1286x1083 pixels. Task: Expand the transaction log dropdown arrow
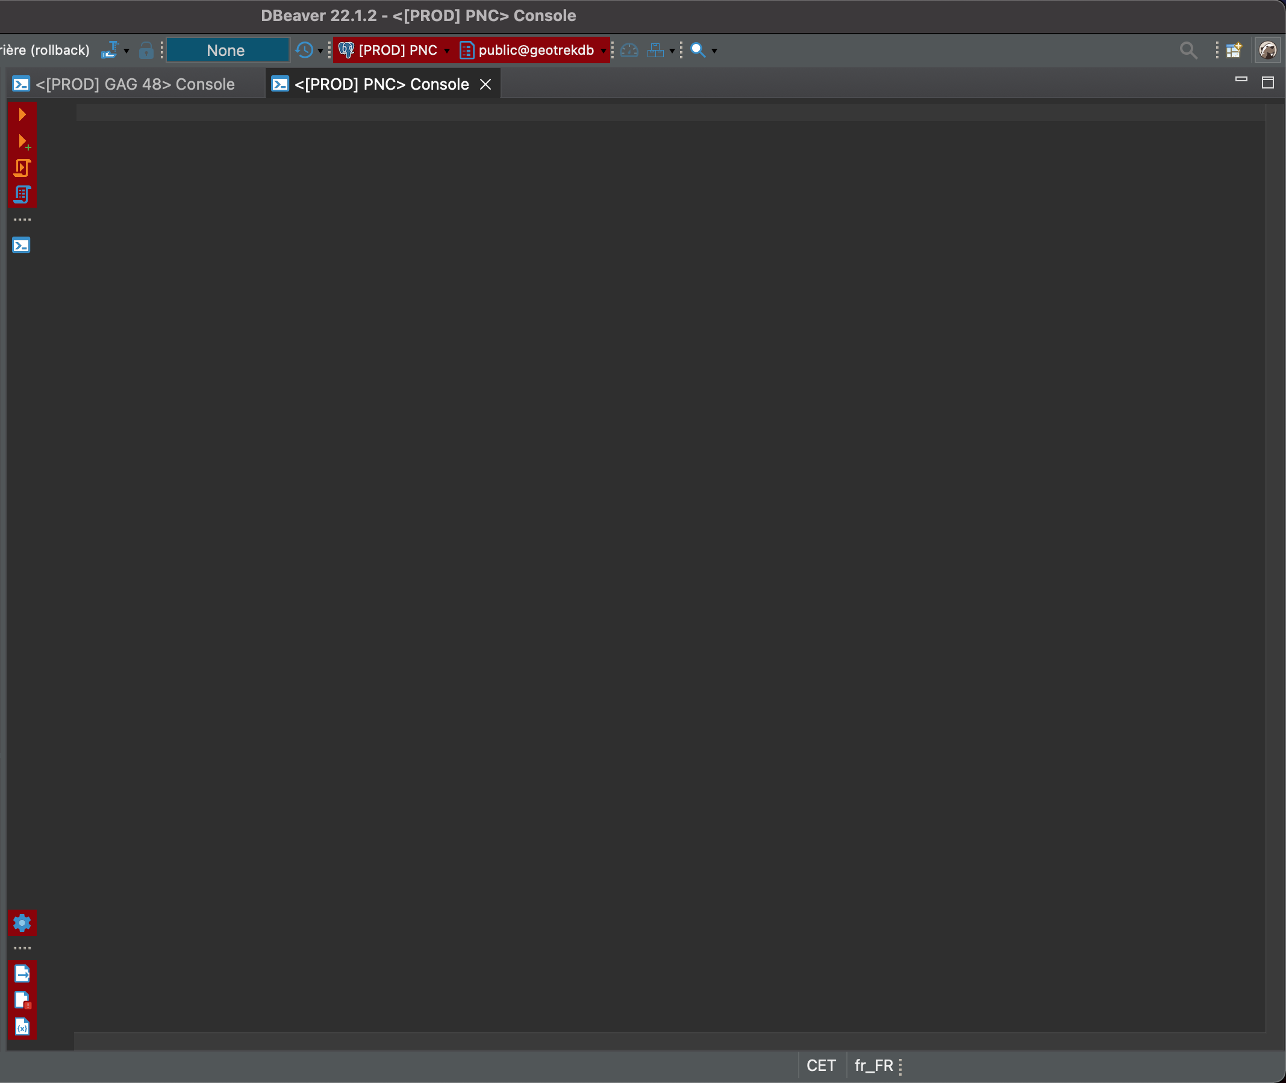coord(320,51)
